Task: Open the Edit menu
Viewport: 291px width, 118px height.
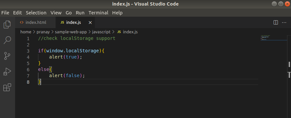Action: [17, 13]
